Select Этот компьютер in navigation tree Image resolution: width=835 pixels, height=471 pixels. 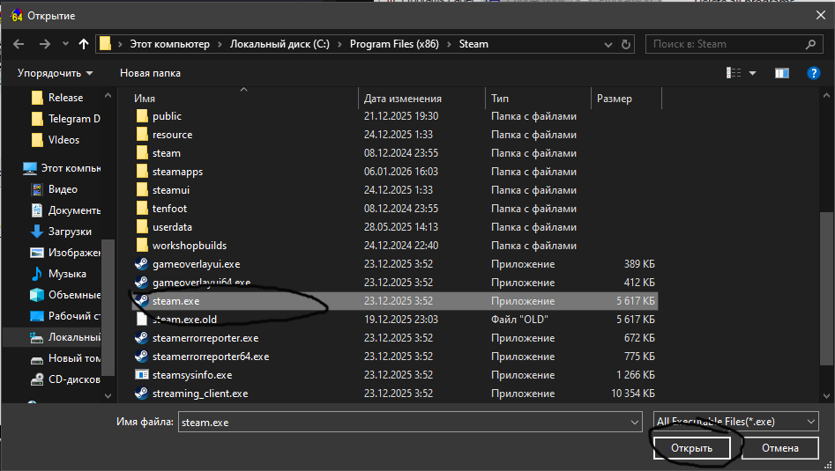click(62, 168)
